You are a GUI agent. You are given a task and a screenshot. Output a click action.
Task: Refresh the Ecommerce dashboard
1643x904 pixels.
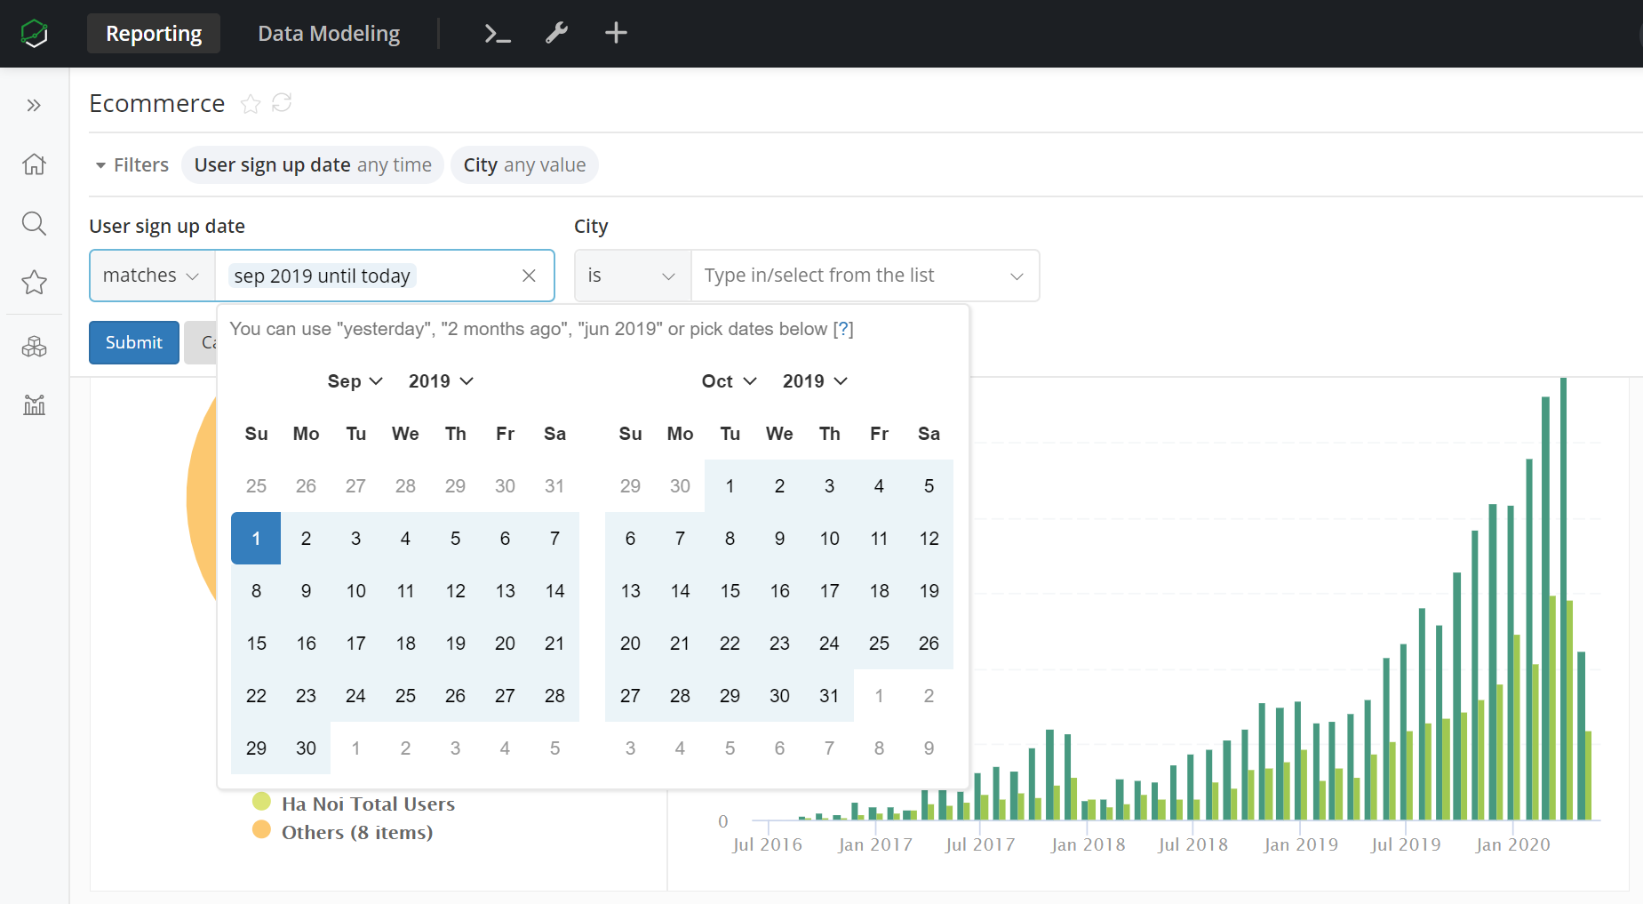coord(282,103)
